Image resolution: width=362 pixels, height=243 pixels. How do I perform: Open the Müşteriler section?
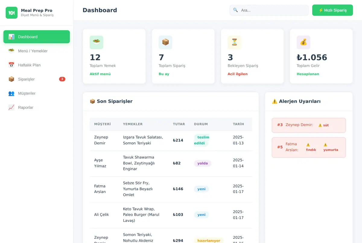coord(37,93)
